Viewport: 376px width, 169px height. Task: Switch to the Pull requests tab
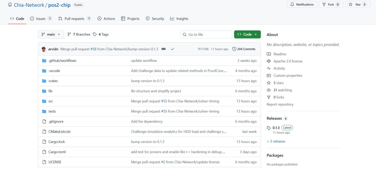[x=75, y=18]
